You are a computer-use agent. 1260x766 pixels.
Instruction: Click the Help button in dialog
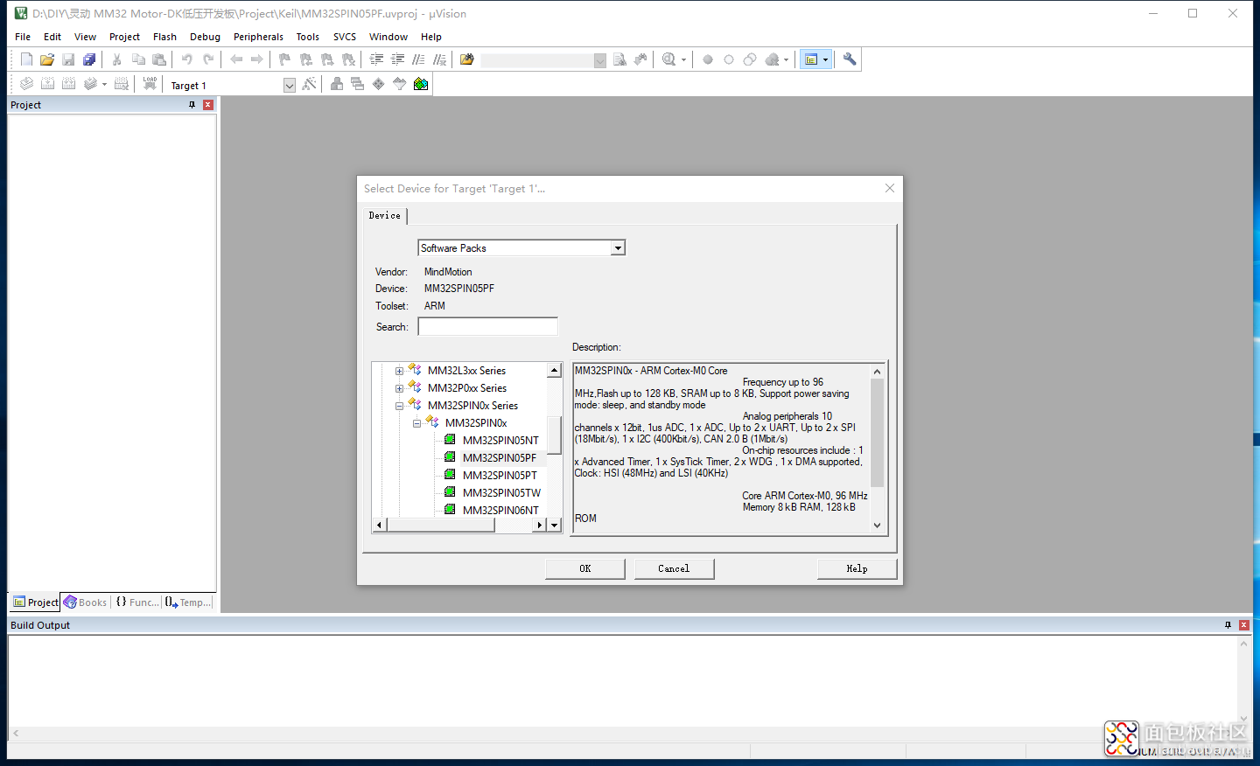tap(857, 568)
